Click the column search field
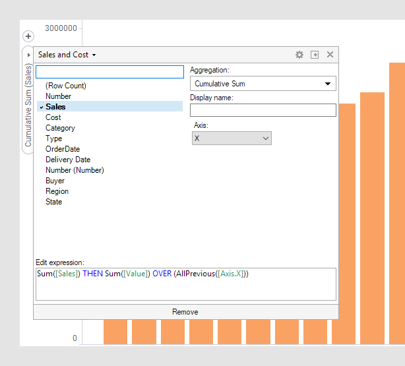Viewport: 405px width, 366px height. point(109,72)
